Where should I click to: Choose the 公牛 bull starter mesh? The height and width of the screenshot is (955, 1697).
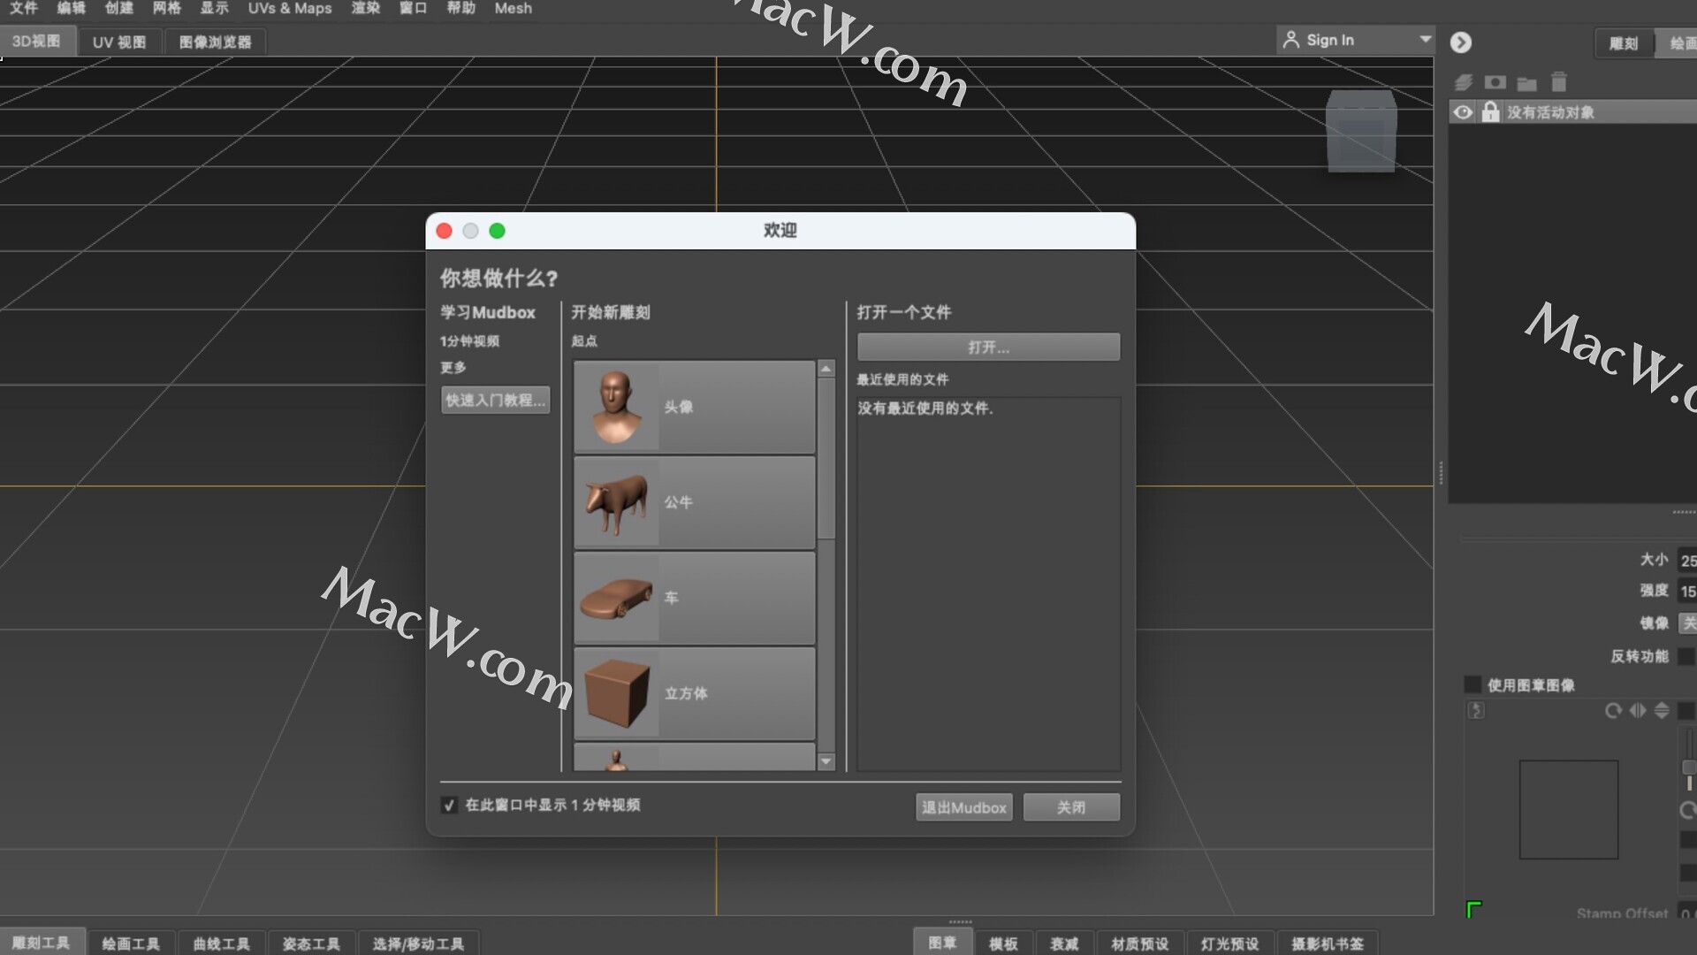tap(695, 502)
